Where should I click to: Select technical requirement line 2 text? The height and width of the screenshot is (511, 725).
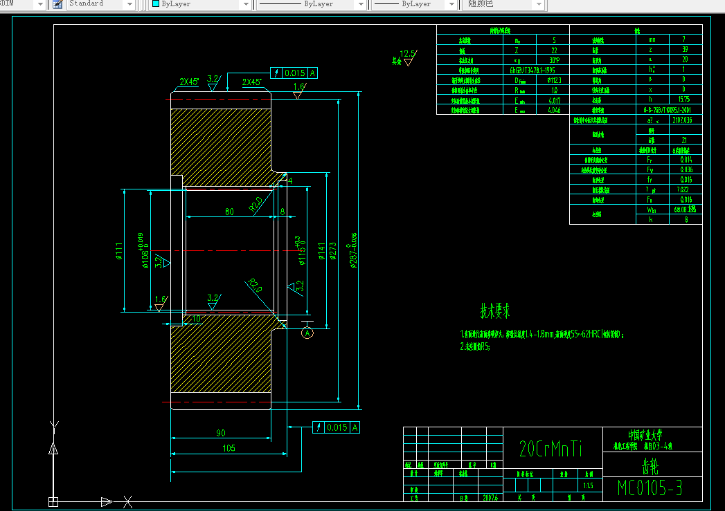tap(475, 346)
